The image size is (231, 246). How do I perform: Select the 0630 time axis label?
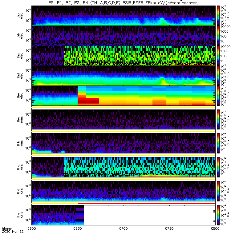click(x=78, y=228)
